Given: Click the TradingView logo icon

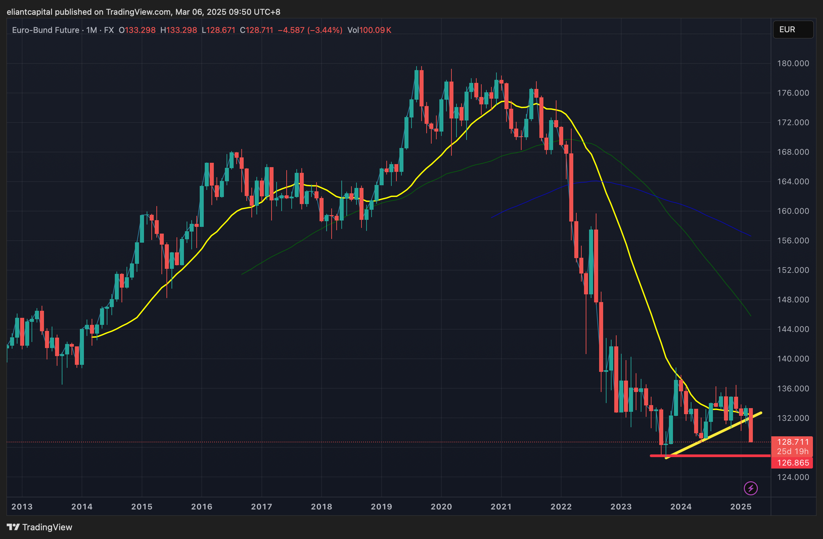Looking at the screenshot, I should (13, 527).
